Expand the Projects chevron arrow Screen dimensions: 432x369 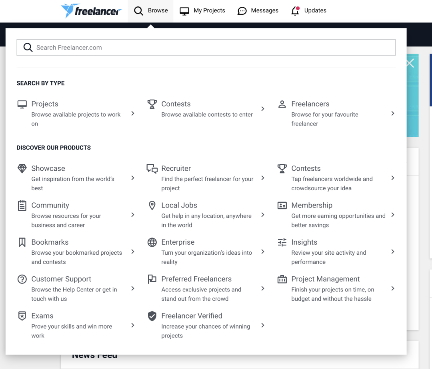(133, 114)
